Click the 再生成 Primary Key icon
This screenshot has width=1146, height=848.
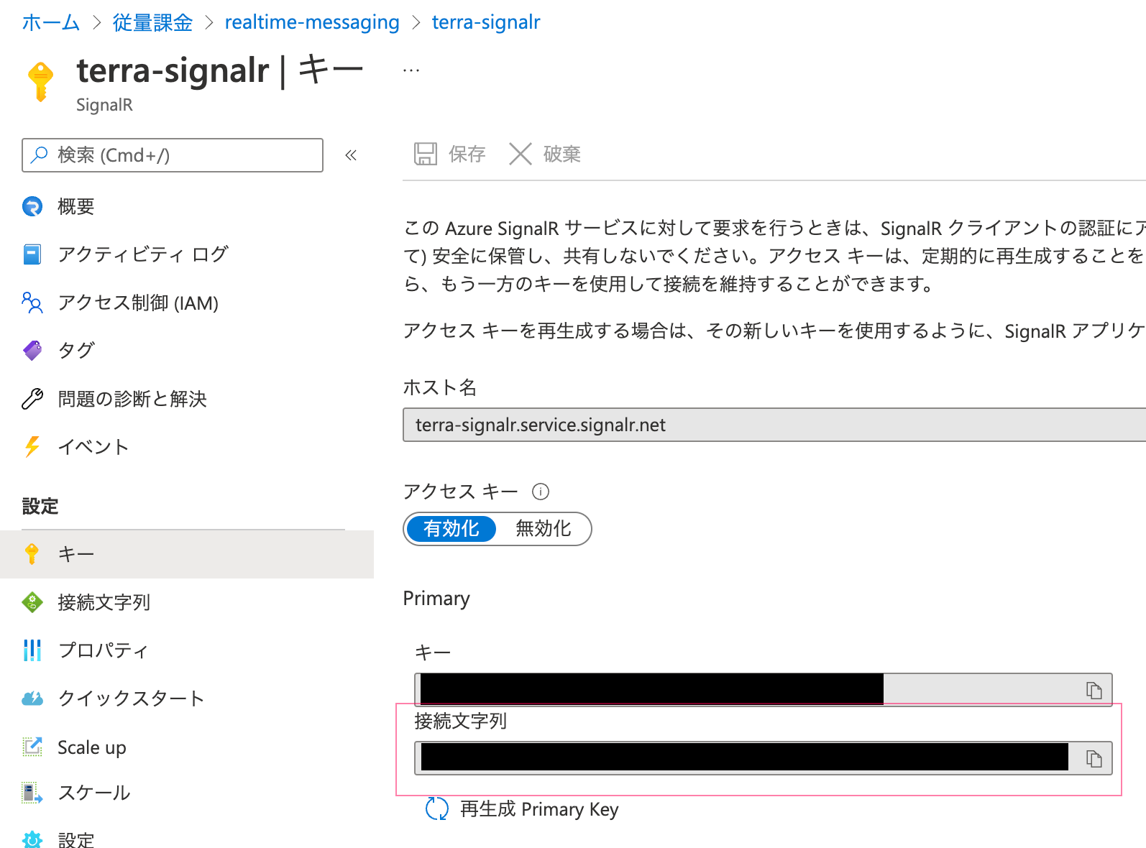pos(438,809)
